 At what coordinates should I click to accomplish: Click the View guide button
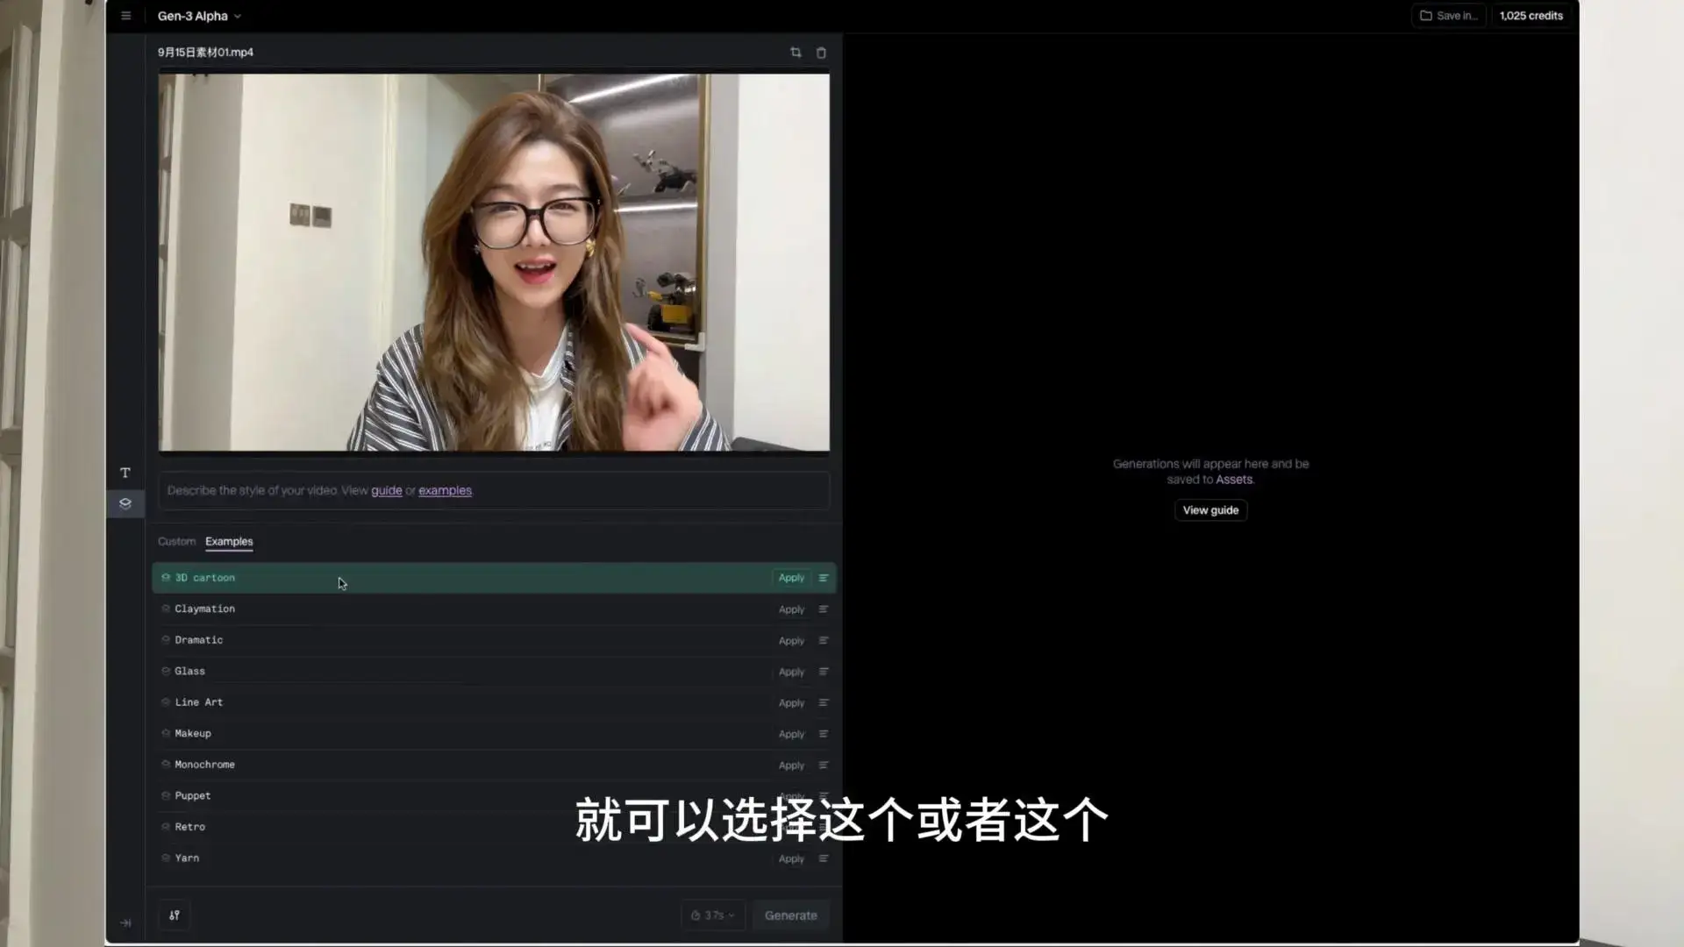(x=1210, y=509)
